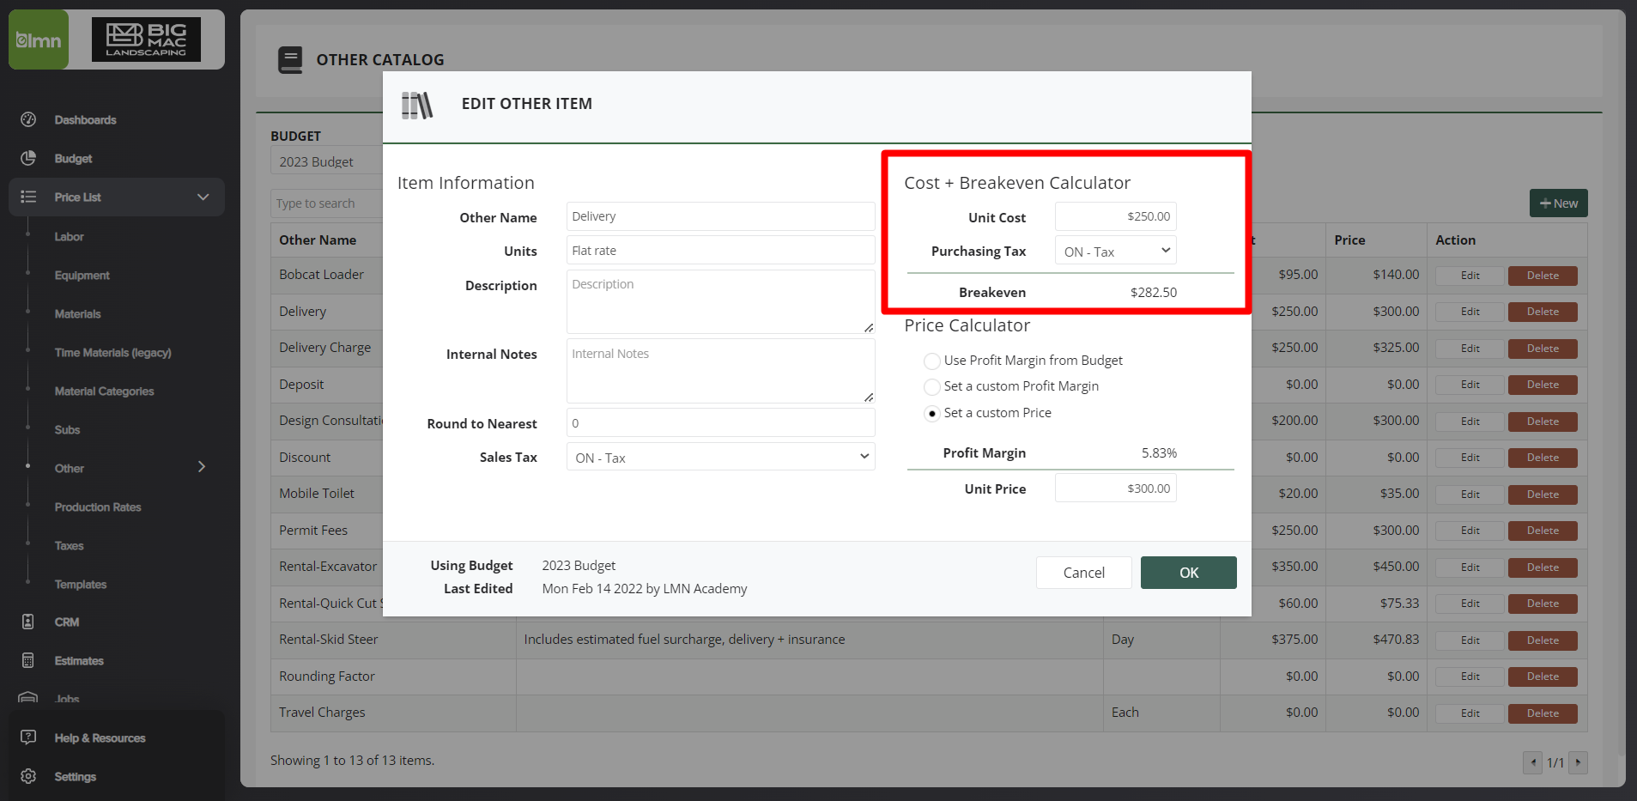
Task: Click the Other Name input field
Action: coord(721,216)
